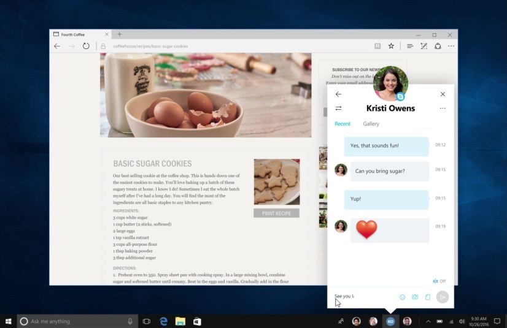Open Task View from taskbar

click(x=147, y=321)
